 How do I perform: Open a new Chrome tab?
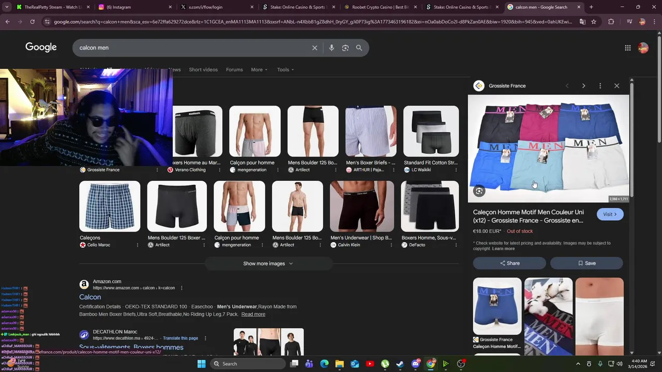tap(591, 7)
